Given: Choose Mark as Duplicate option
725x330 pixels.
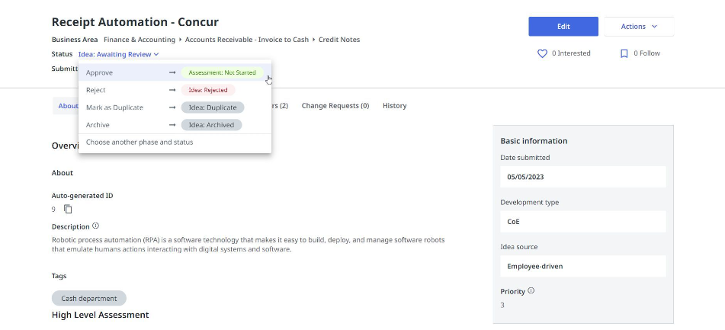Looking at the screenshot, I should coord(175,107).
